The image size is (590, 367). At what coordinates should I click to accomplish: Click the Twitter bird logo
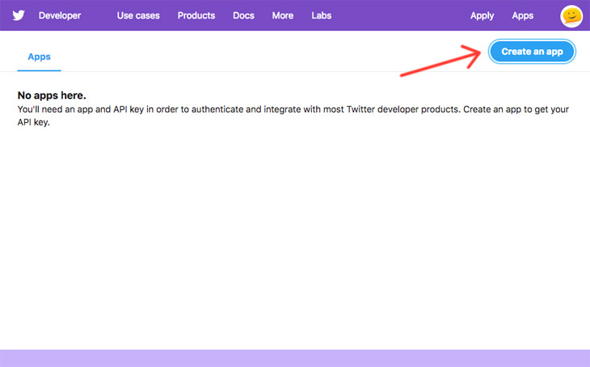coord(19,15)
